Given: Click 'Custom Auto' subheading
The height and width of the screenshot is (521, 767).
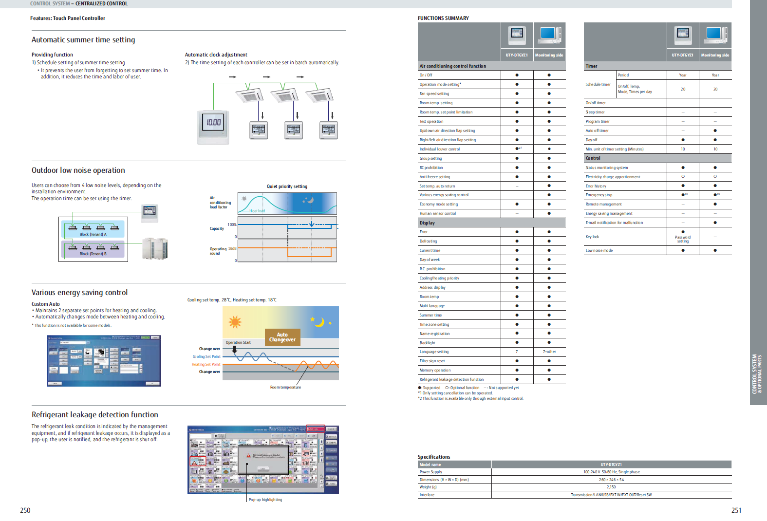Looking at the screenshot, I should coord(46,304).
